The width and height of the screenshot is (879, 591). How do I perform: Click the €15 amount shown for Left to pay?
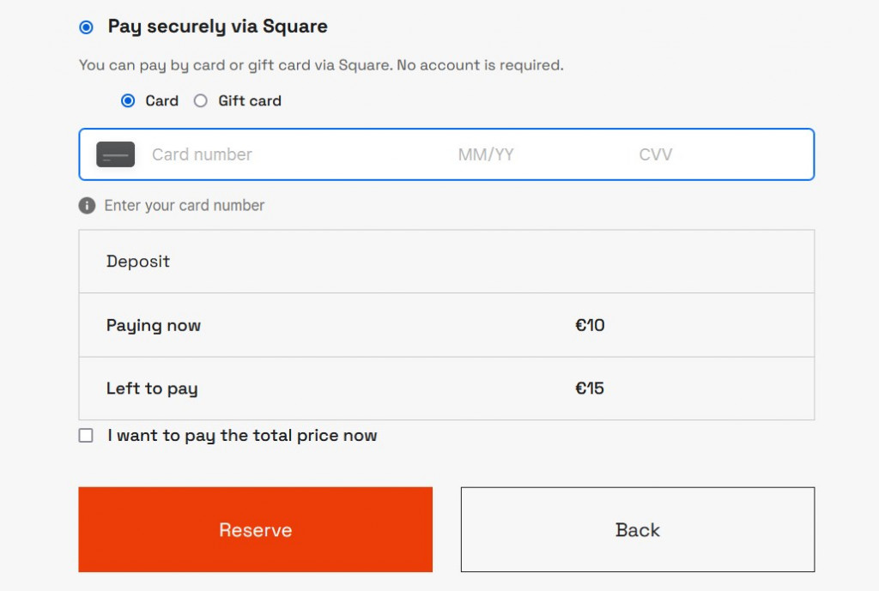[591, 389]
